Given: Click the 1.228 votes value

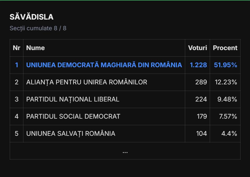Looking at the screenshot, I should 198,65.
